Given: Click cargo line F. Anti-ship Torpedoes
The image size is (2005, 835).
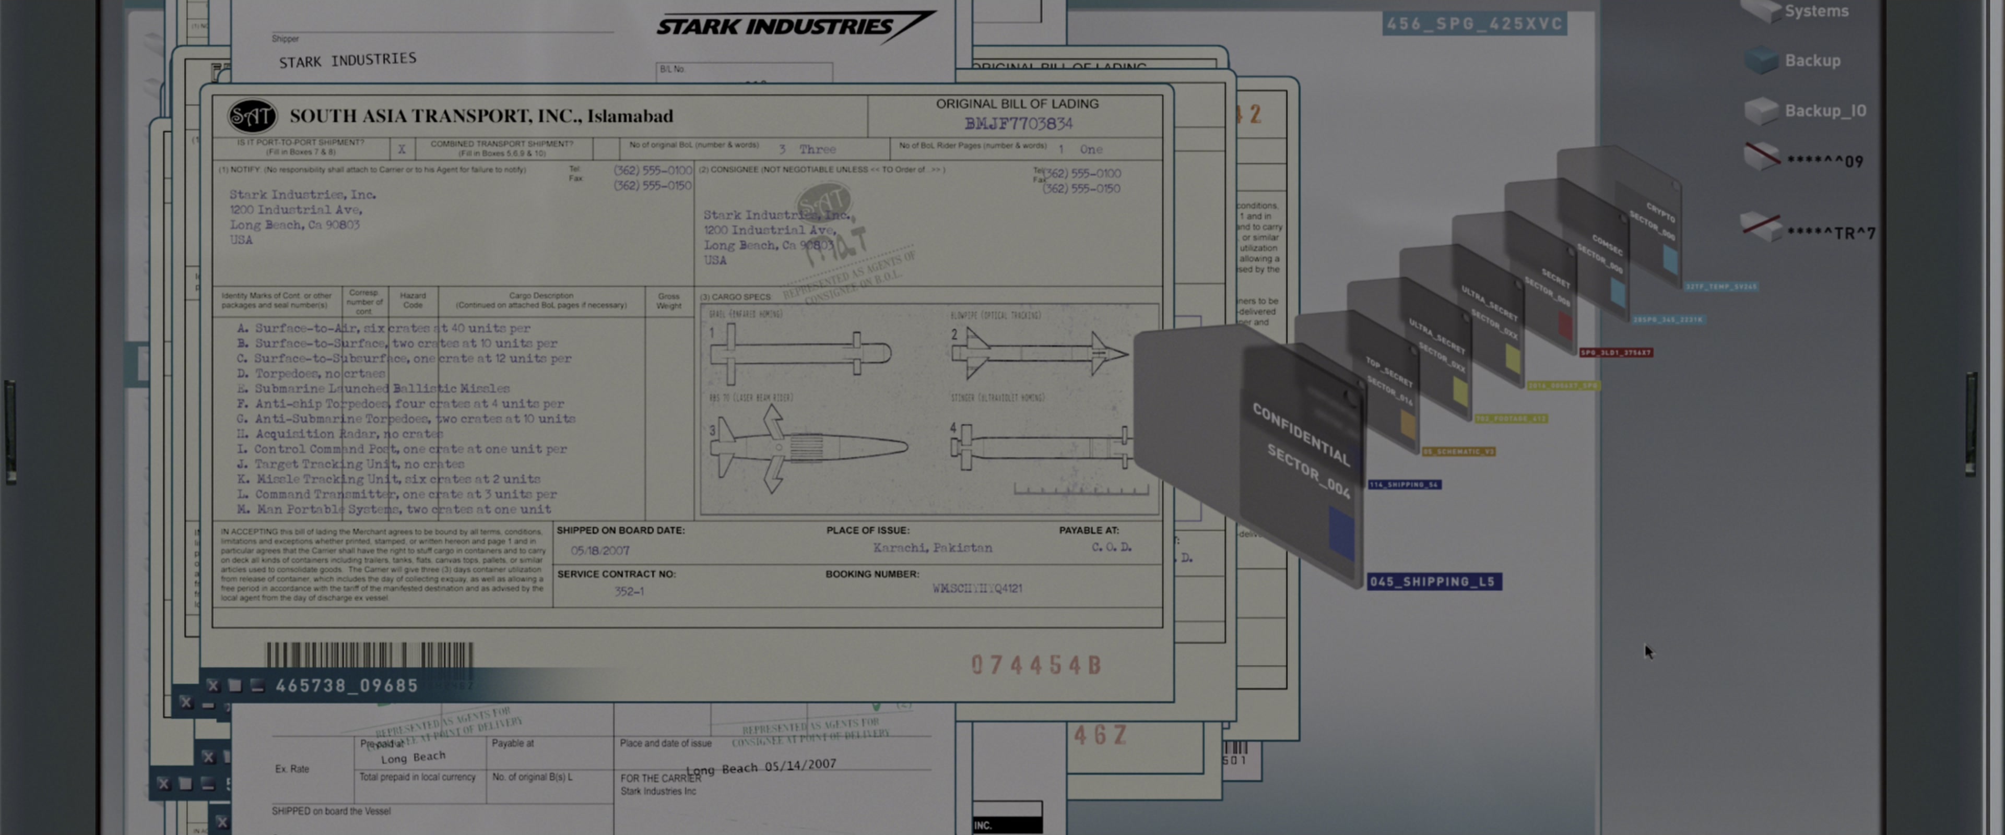Looking at the screenshot, I should coord(401,404).
